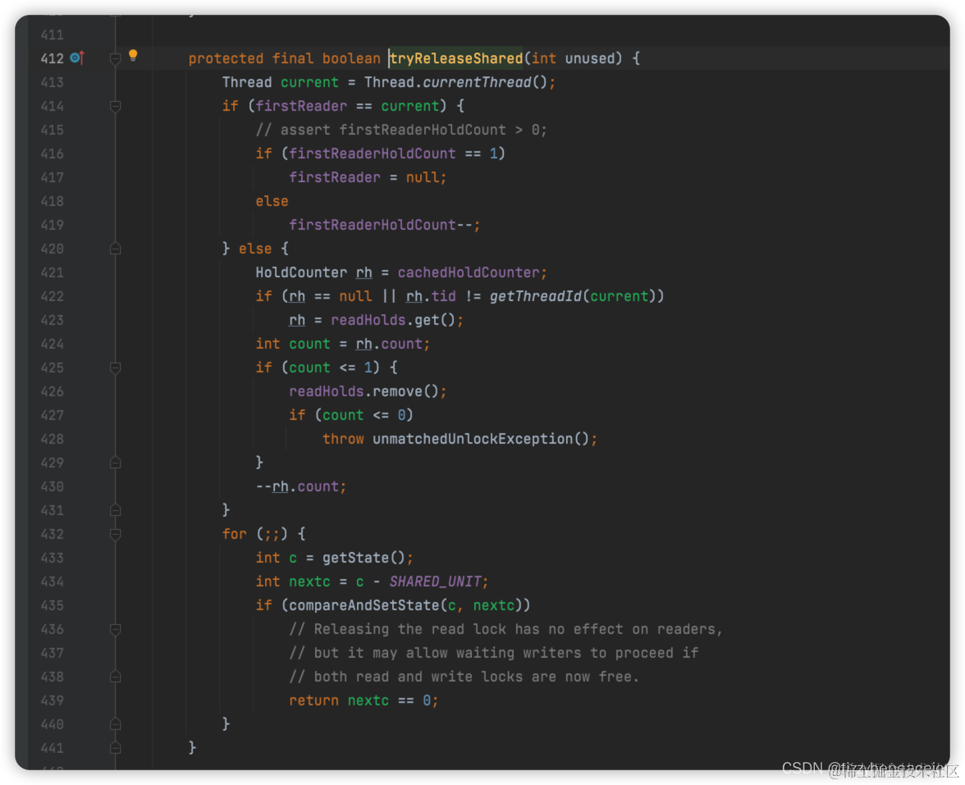Click the 'Releasing the read lock' comment

(505, 629)
